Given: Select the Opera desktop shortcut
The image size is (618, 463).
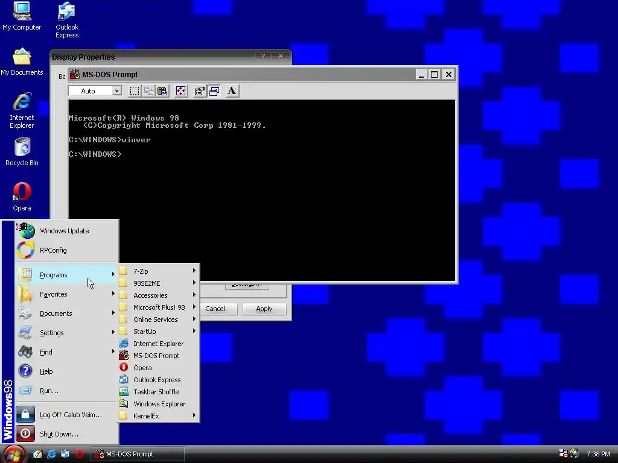Looking at the screenshot, I should coord(22,197).
